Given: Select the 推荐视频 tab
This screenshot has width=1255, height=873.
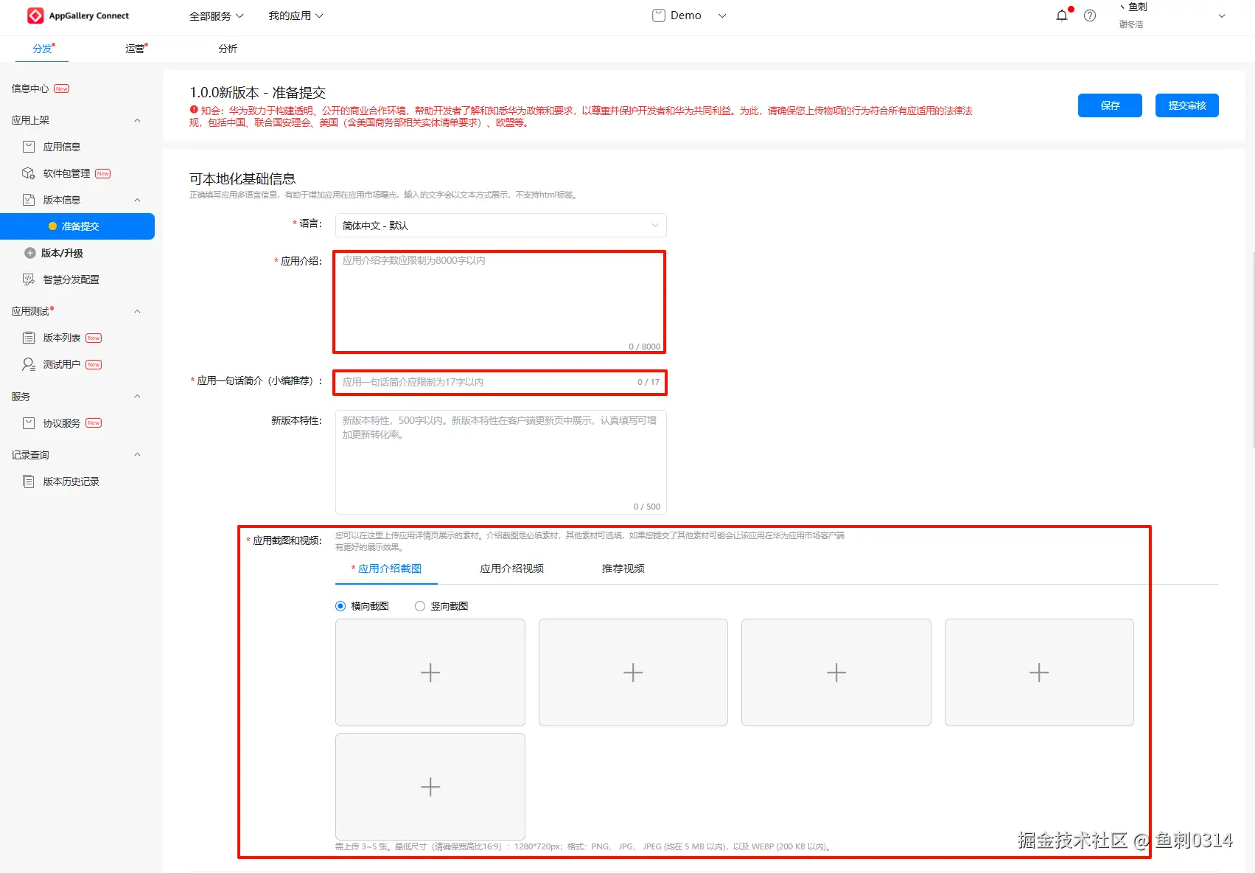Looking at the screenshot, I should tap(623, 568).
